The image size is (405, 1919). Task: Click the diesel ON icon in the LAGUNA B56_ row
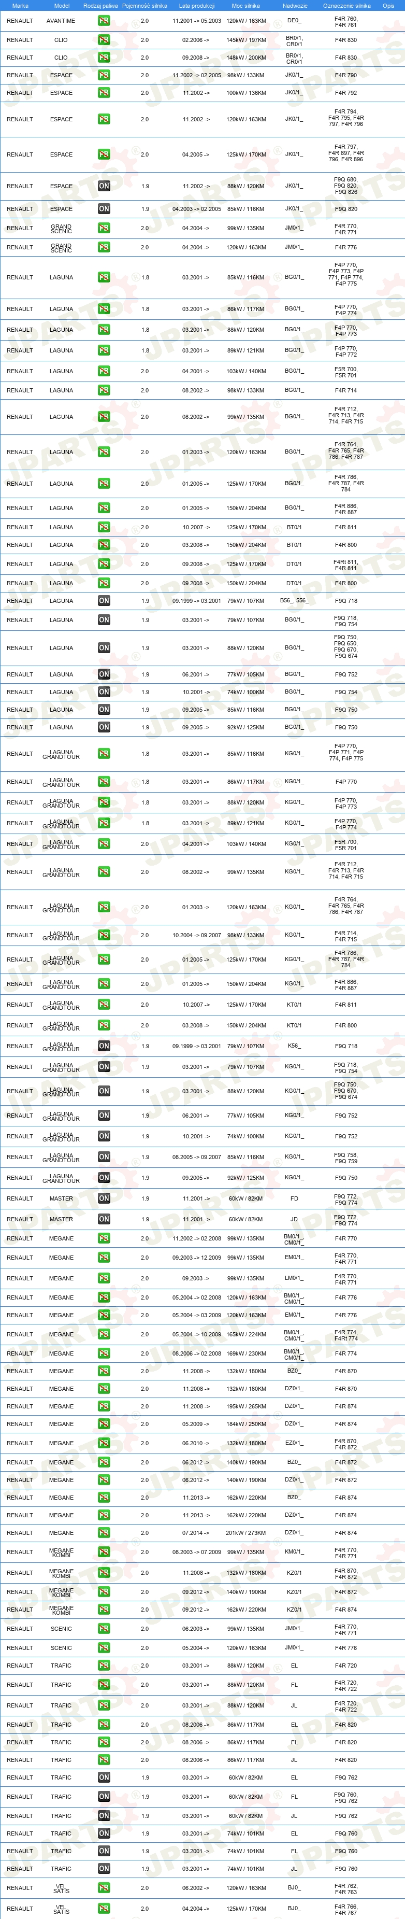point(104,600)
